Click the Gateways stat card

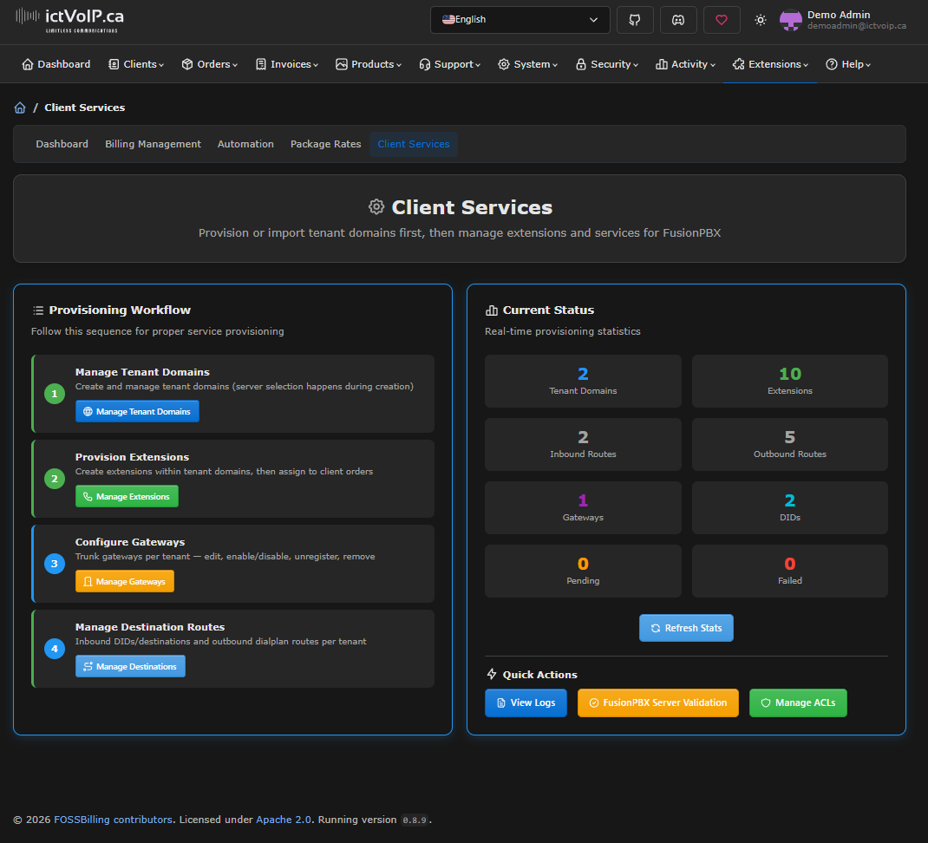pyautogui.click(x=583, y=508)
